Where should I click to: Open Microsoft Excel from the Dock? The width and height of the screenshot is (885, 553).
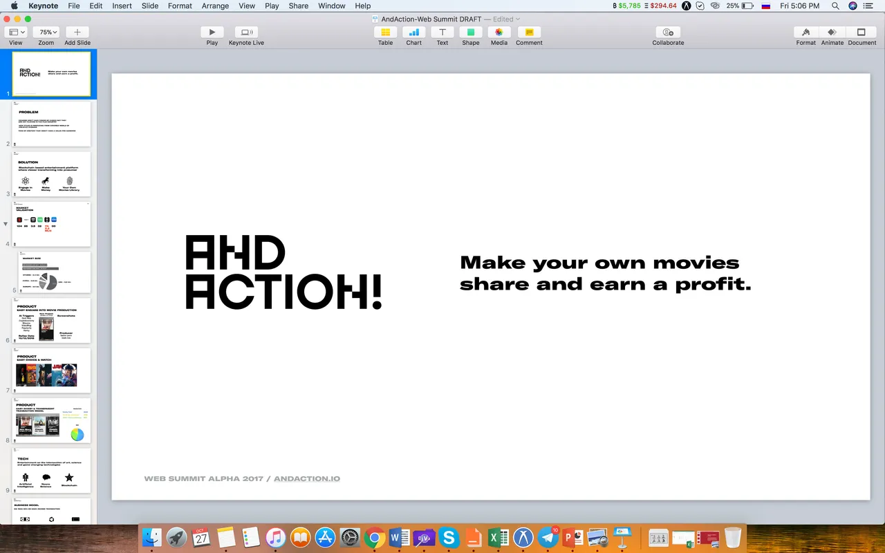click(x=499, y=537)
